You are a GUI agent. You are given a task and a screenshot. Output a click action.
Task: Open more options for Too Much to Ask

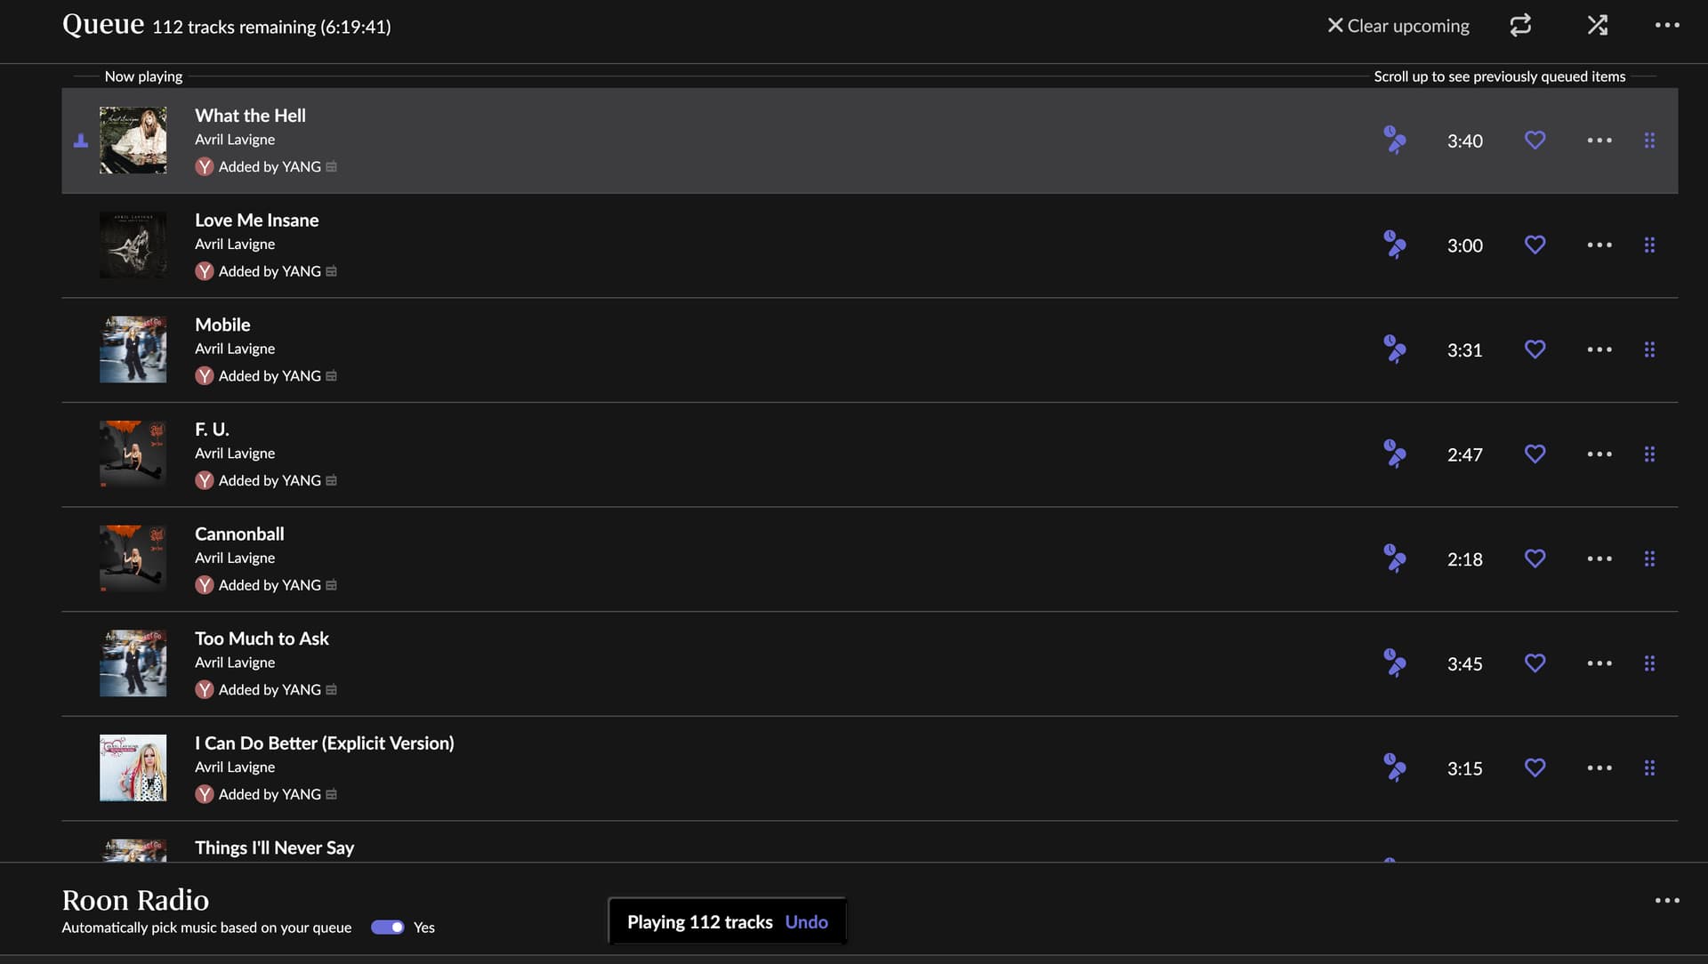click(x=1599, y=663)
